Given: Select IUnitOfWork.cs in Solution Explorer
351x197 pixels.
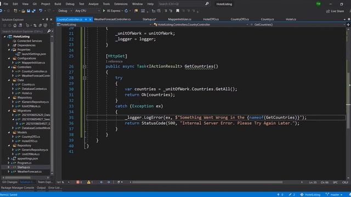Looking at the screenshot, I should [31, 106].
